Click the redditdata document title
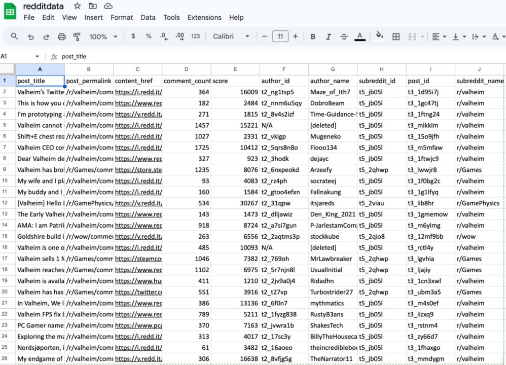The image size is (506, 365). pyautogui.click(x=43, y=6)
